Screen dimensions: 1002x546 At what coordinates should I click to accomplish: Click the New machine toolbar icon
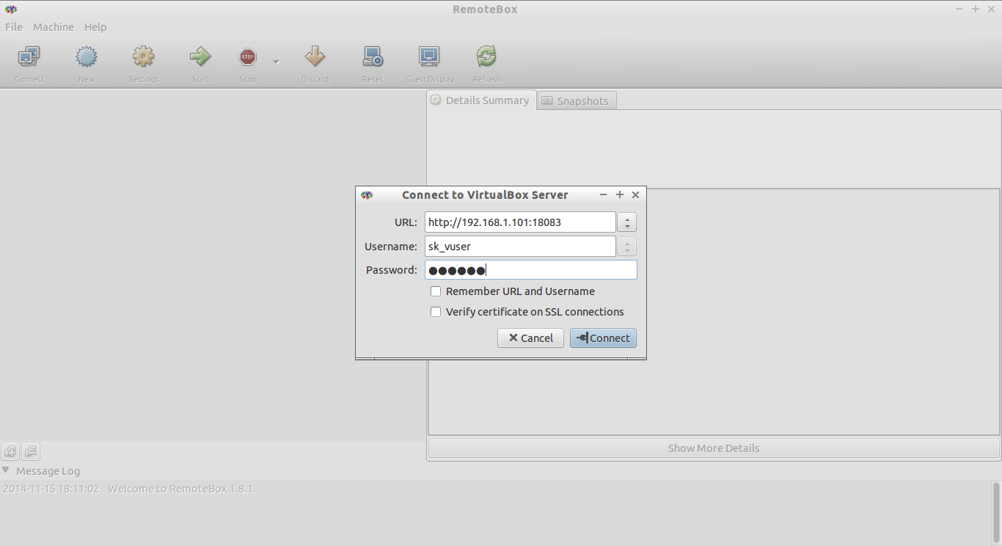(x=87, y=57)
